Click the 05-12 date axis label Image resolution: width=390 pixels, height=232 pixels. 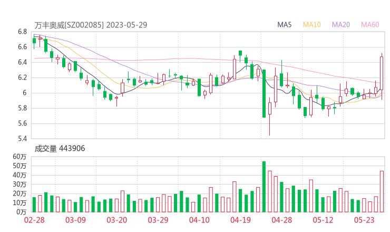[323, 220]
